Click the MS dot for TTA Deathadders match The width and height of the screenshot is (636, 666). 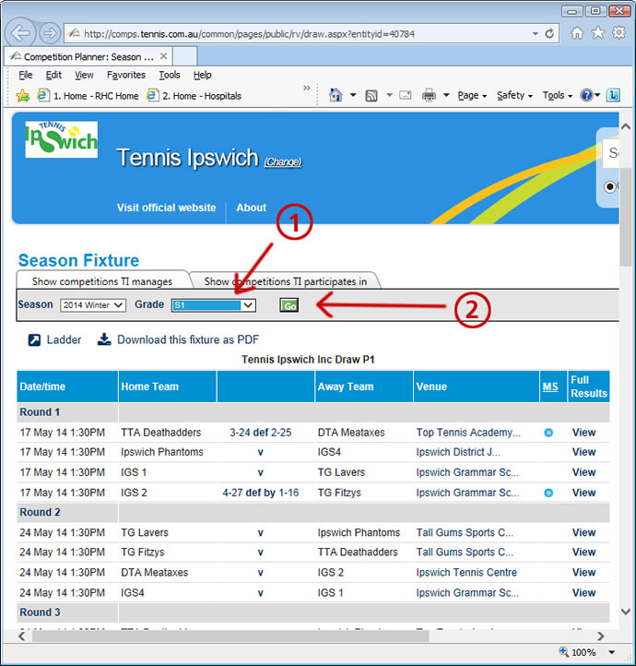point(548,433)
